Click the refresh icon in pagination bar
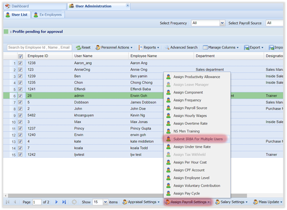This screenshot has width=287, height=210. pos(74,202)
